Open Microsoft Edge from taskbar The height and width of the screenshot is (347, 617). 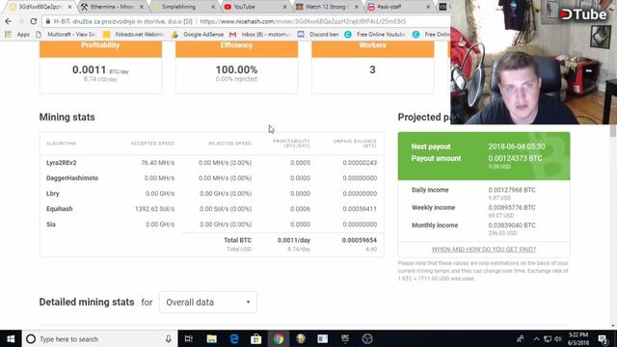[234, 338]
